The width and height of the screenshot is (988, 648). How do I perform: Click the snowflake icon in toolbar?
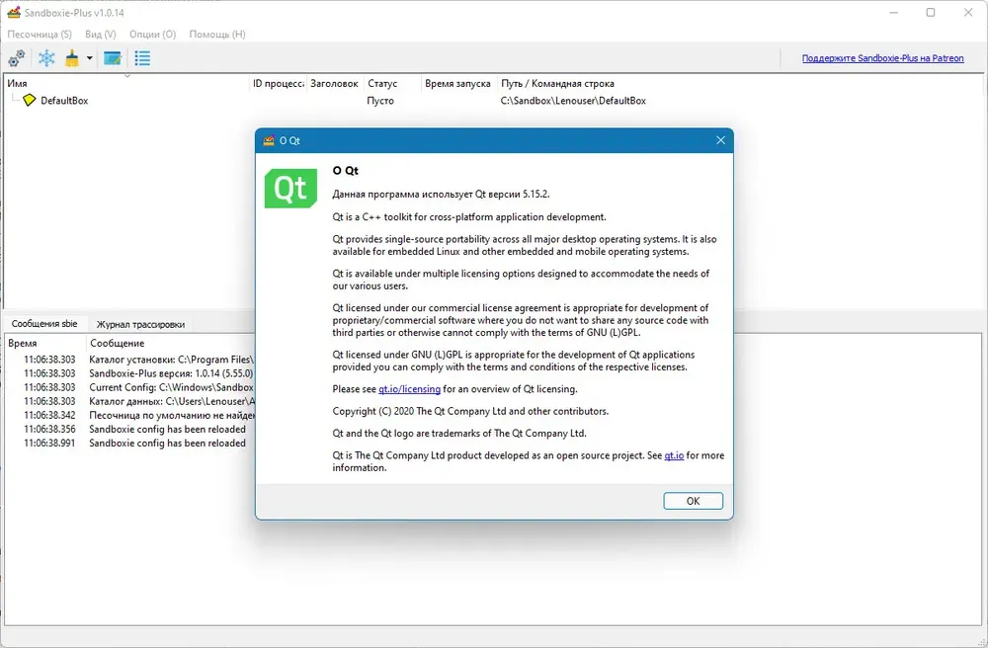46,58
